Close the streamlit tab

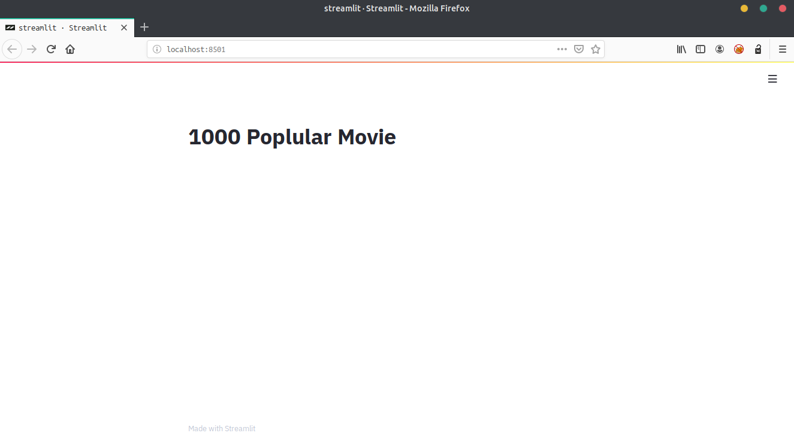(x=124, y=28)
